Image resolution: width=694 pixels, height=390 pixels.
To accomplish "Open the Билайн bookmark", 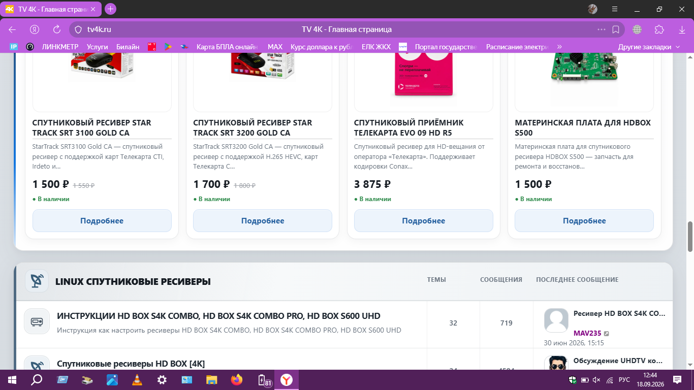I will 128,47.
